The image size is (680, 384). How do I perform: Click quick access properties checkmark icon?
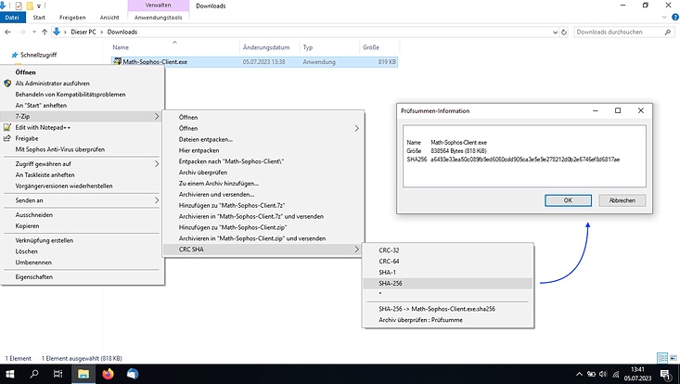(x=19, y=6)
